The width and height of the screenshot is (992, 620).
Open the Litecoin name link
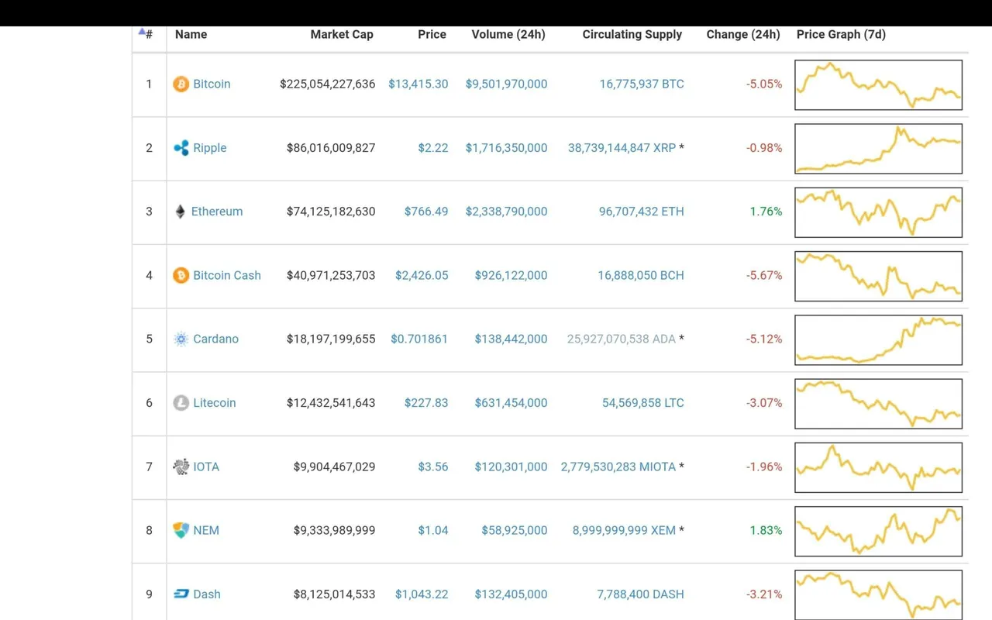click(x=215, y=403)
